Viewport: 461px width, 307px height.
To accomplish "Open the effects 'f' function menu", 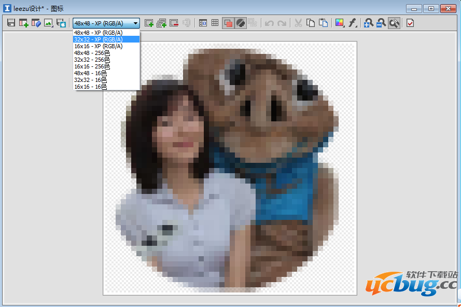I will coord(353,23).
